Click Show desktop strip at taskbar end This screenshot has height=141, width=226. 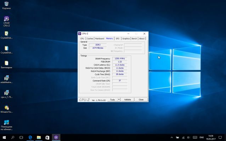[225, 137]
